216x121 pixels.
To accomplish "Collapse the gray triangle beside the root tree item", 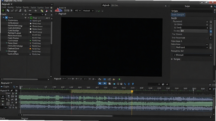I will click(x=25, y=18).
